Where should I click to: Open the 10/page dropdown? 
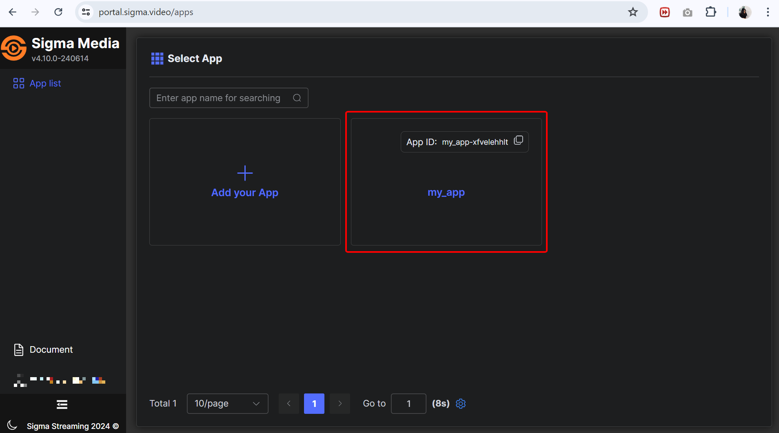227,404
